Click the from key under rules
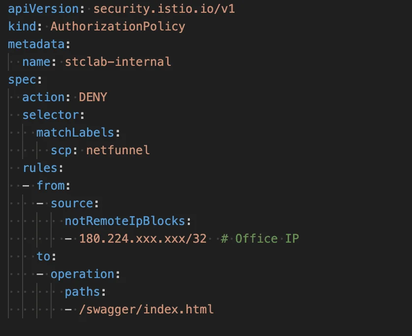 (x=50, y=186)
